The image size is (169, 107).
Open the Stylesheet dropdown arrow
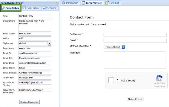49,43
